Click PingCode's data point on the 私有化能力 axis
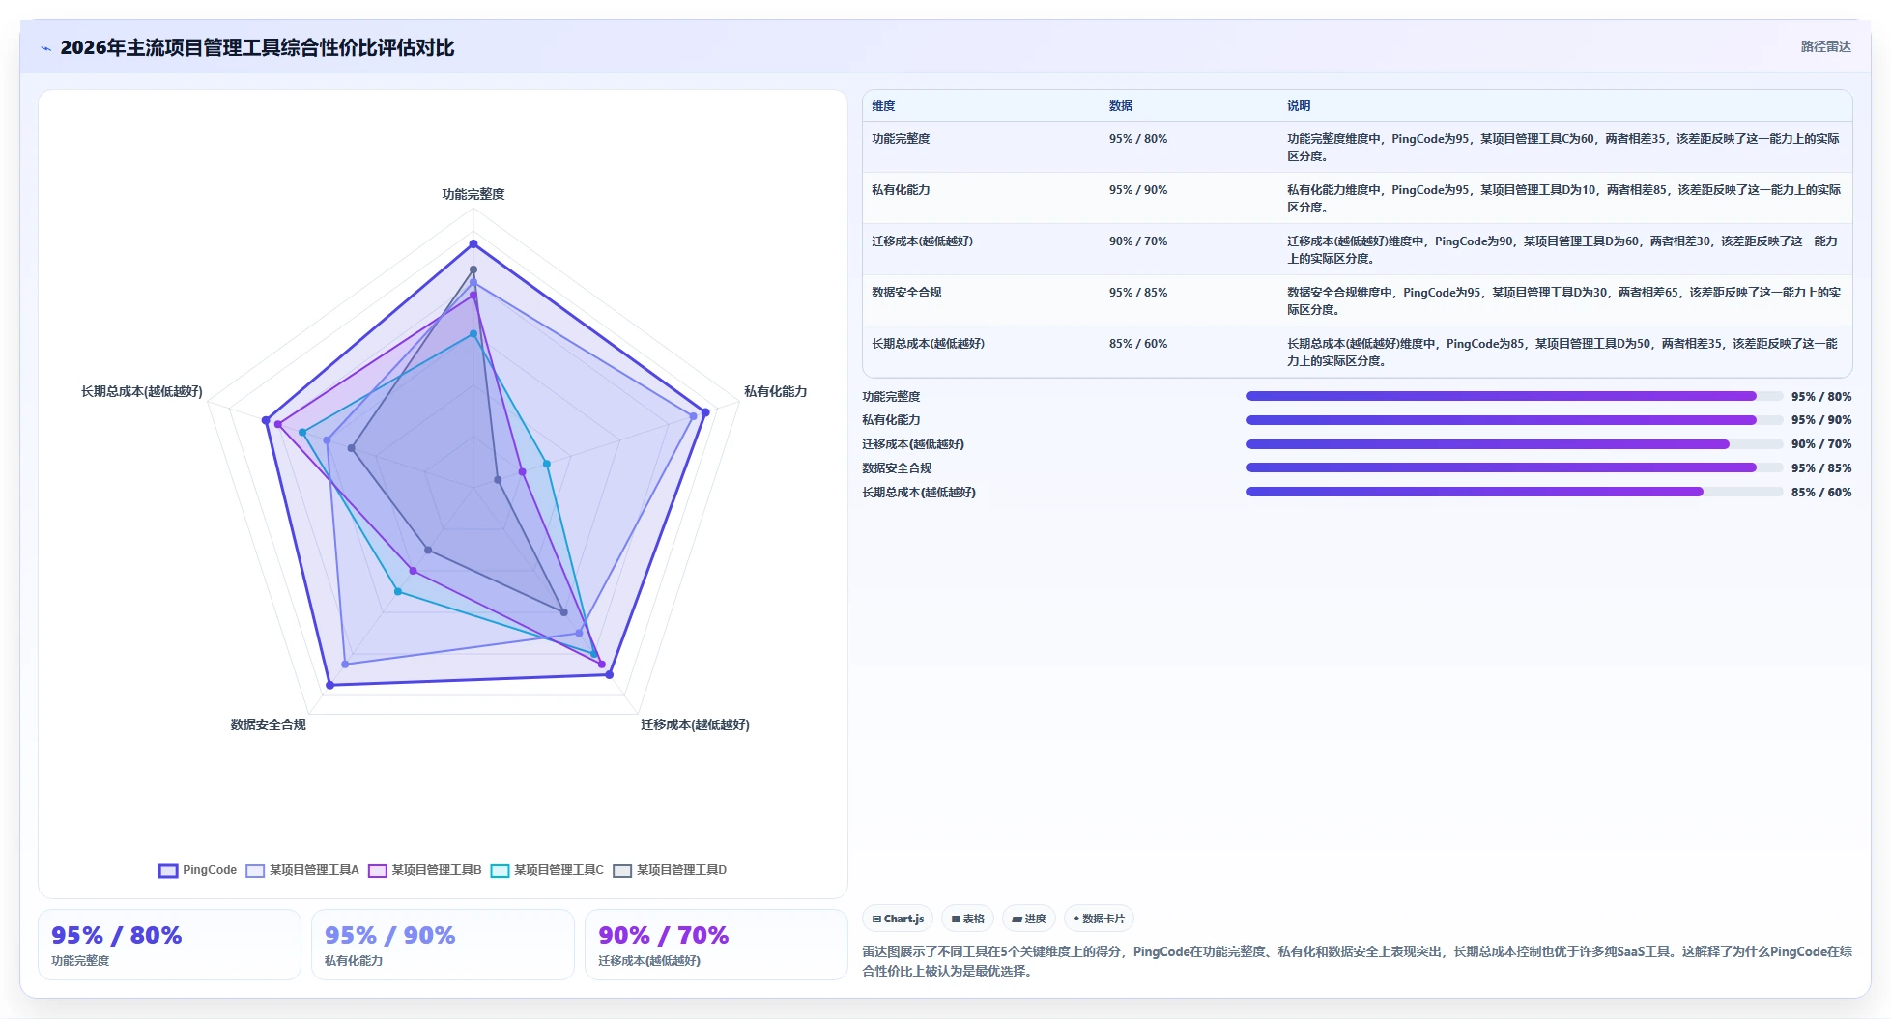This screenshot has width=1891, height=1019. coord(705,412)
